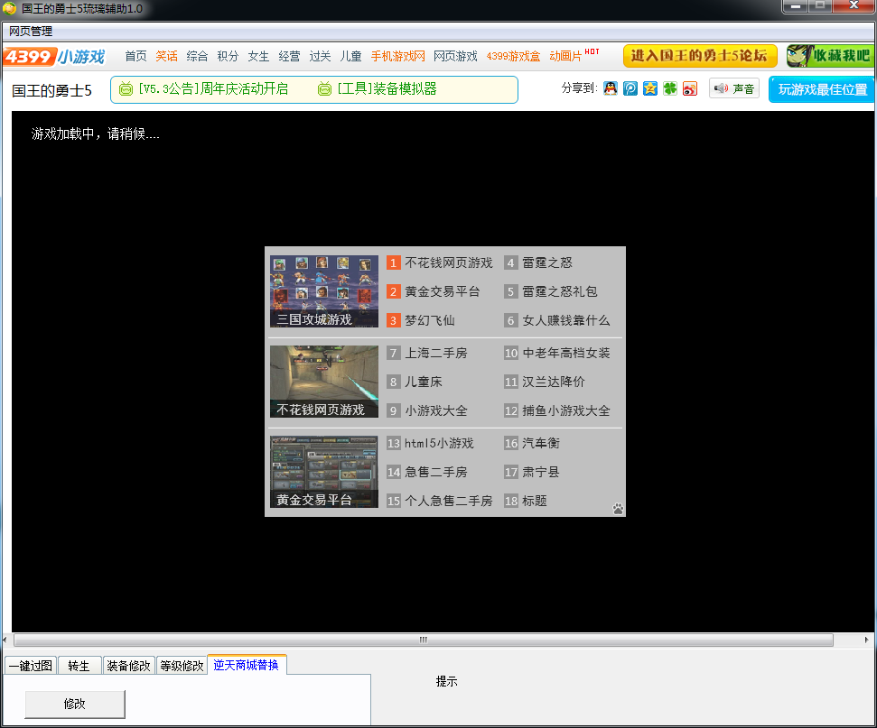Open the 过关 nav link

pos(320,56)
